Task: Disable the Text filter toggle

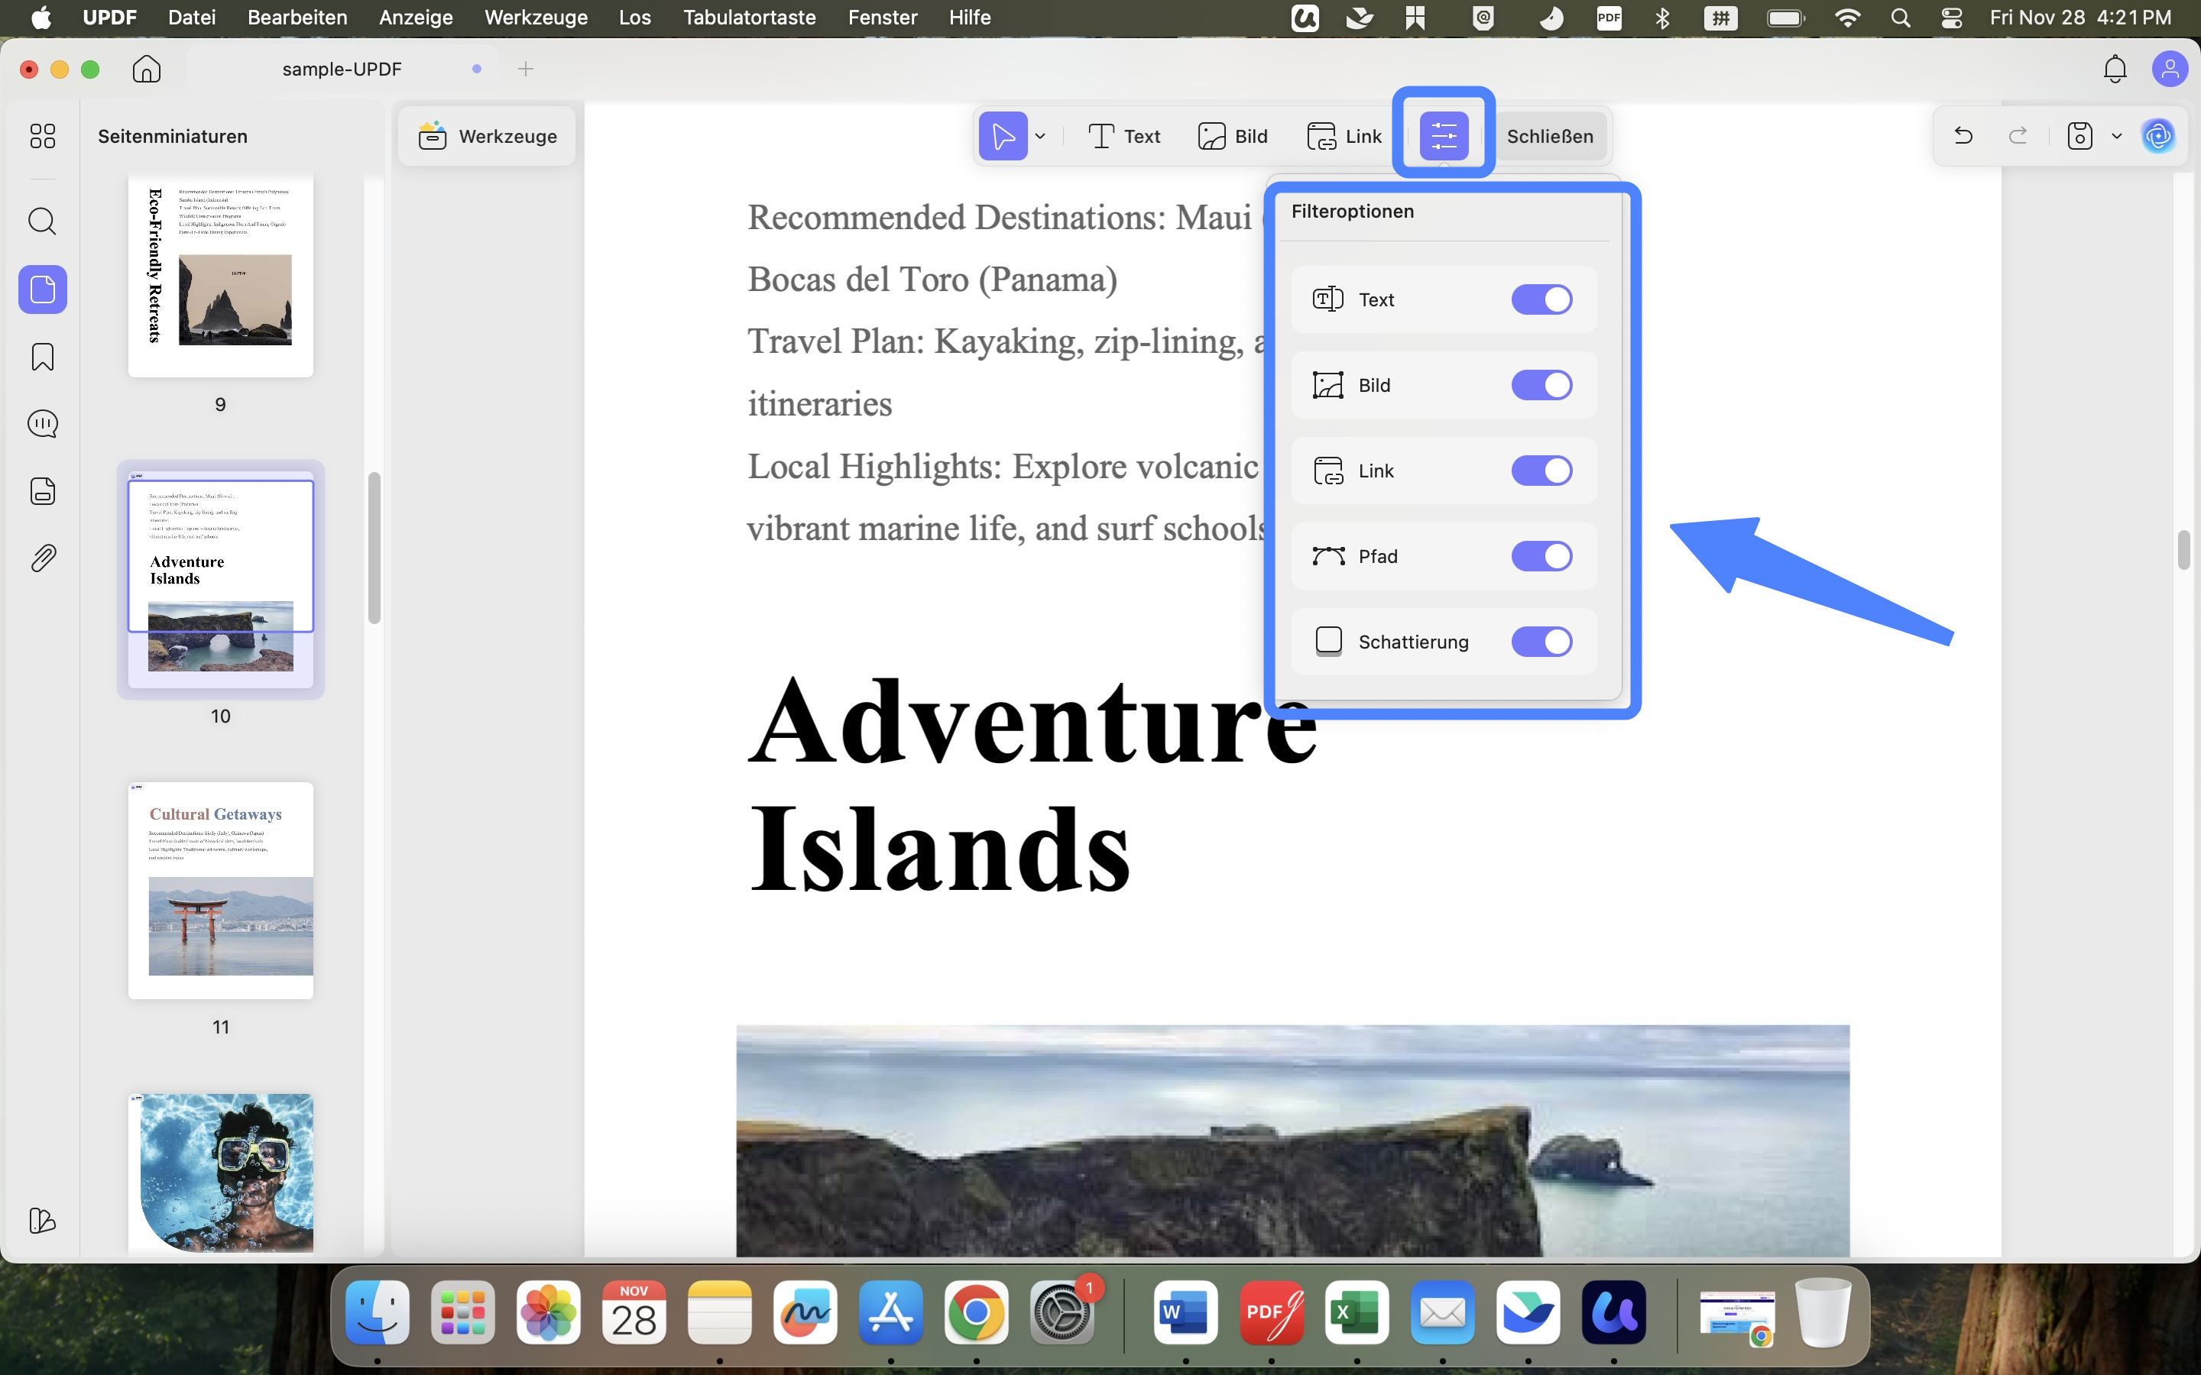Action: click(1541, 299)
